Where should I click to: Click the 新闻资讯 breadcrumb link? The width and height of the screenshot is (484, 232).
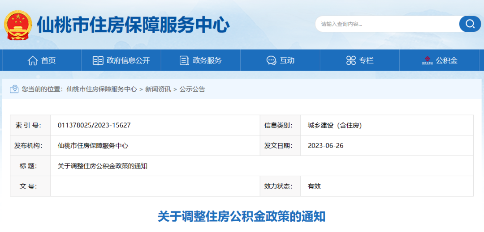(158, 89)
